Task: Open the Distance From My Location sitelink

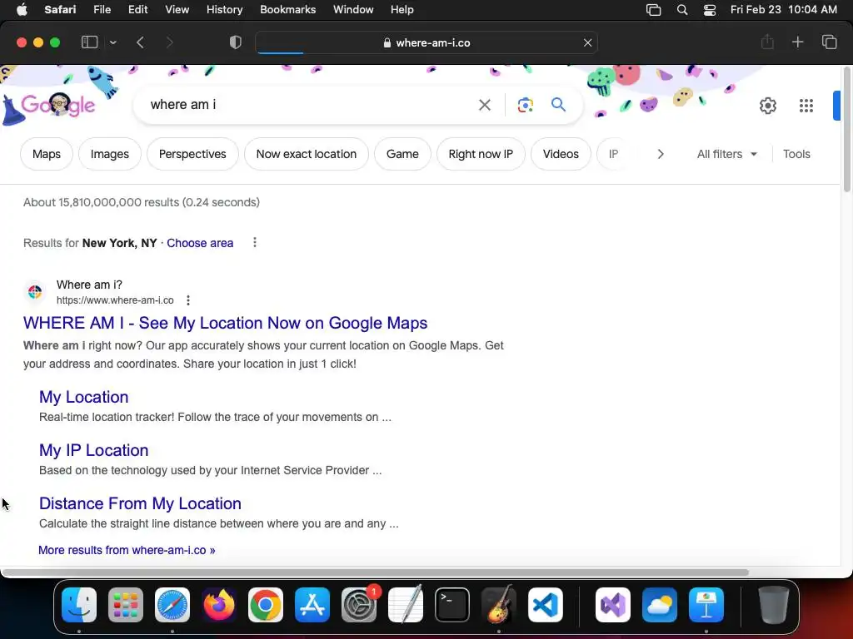Action: [140, 503]
